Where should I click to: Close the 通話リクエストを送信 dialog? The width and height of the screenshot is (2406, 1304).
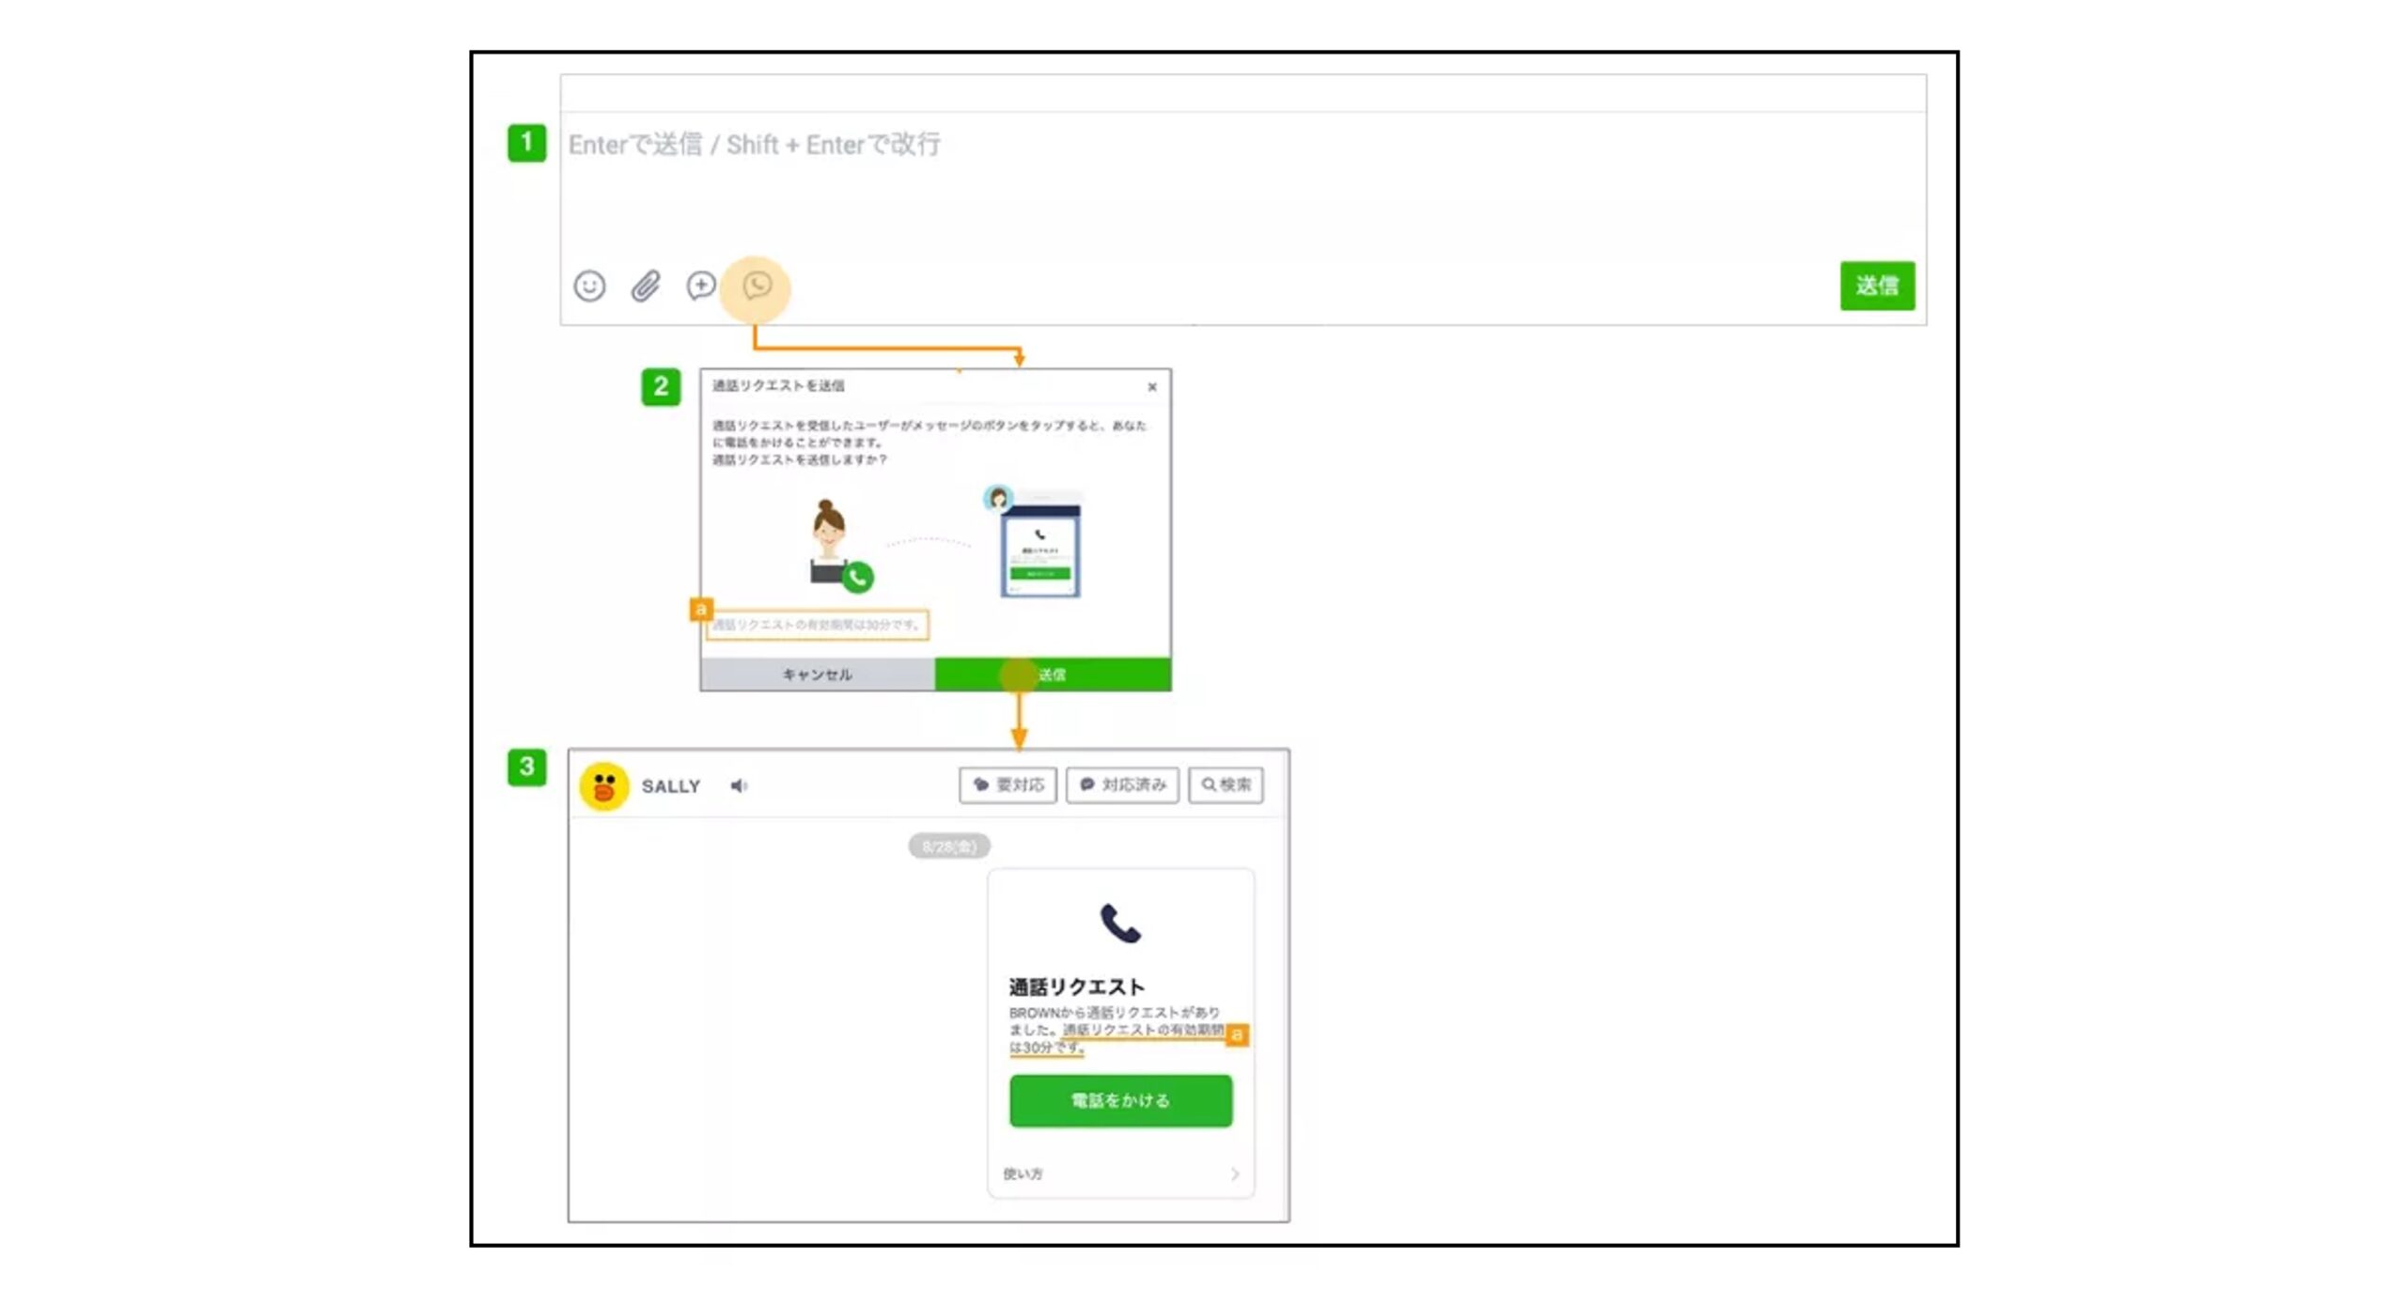pos(1152,387)
